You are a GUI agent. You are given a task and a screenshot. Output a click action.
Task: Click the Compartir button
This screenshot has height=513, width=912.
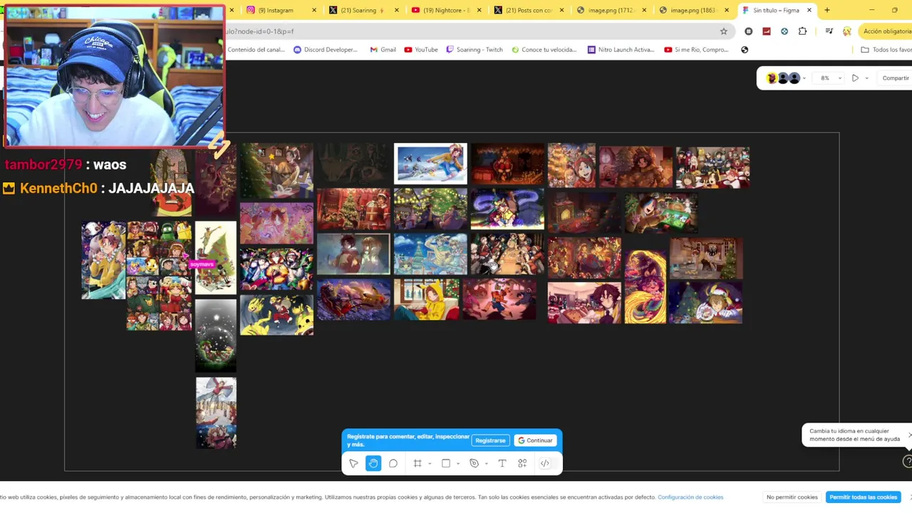[896, 78]
